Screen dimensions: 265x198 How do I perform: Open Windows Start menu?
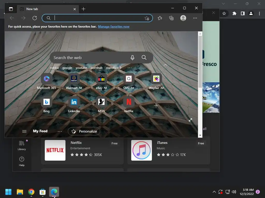point(9,192)
